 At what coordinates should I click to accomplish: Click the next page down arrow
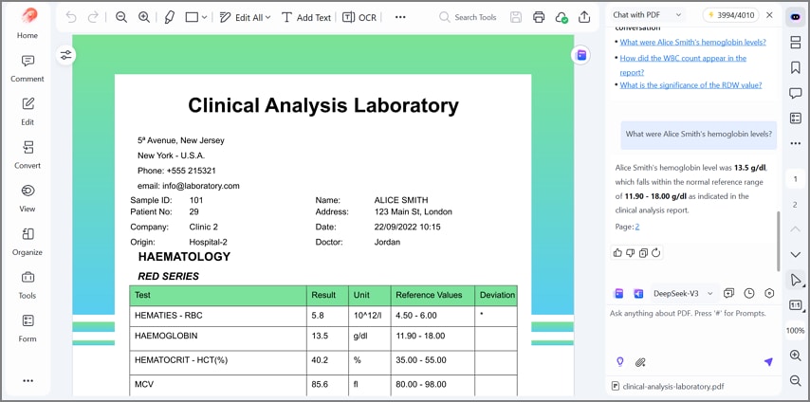(796, 254)
